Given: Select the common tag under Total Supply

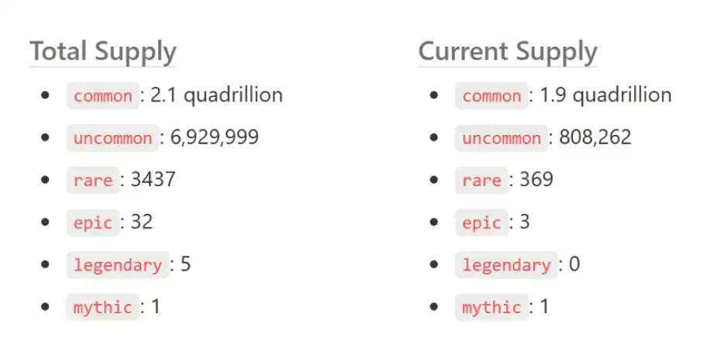Looking at the screenshot, I should [103, 96].
